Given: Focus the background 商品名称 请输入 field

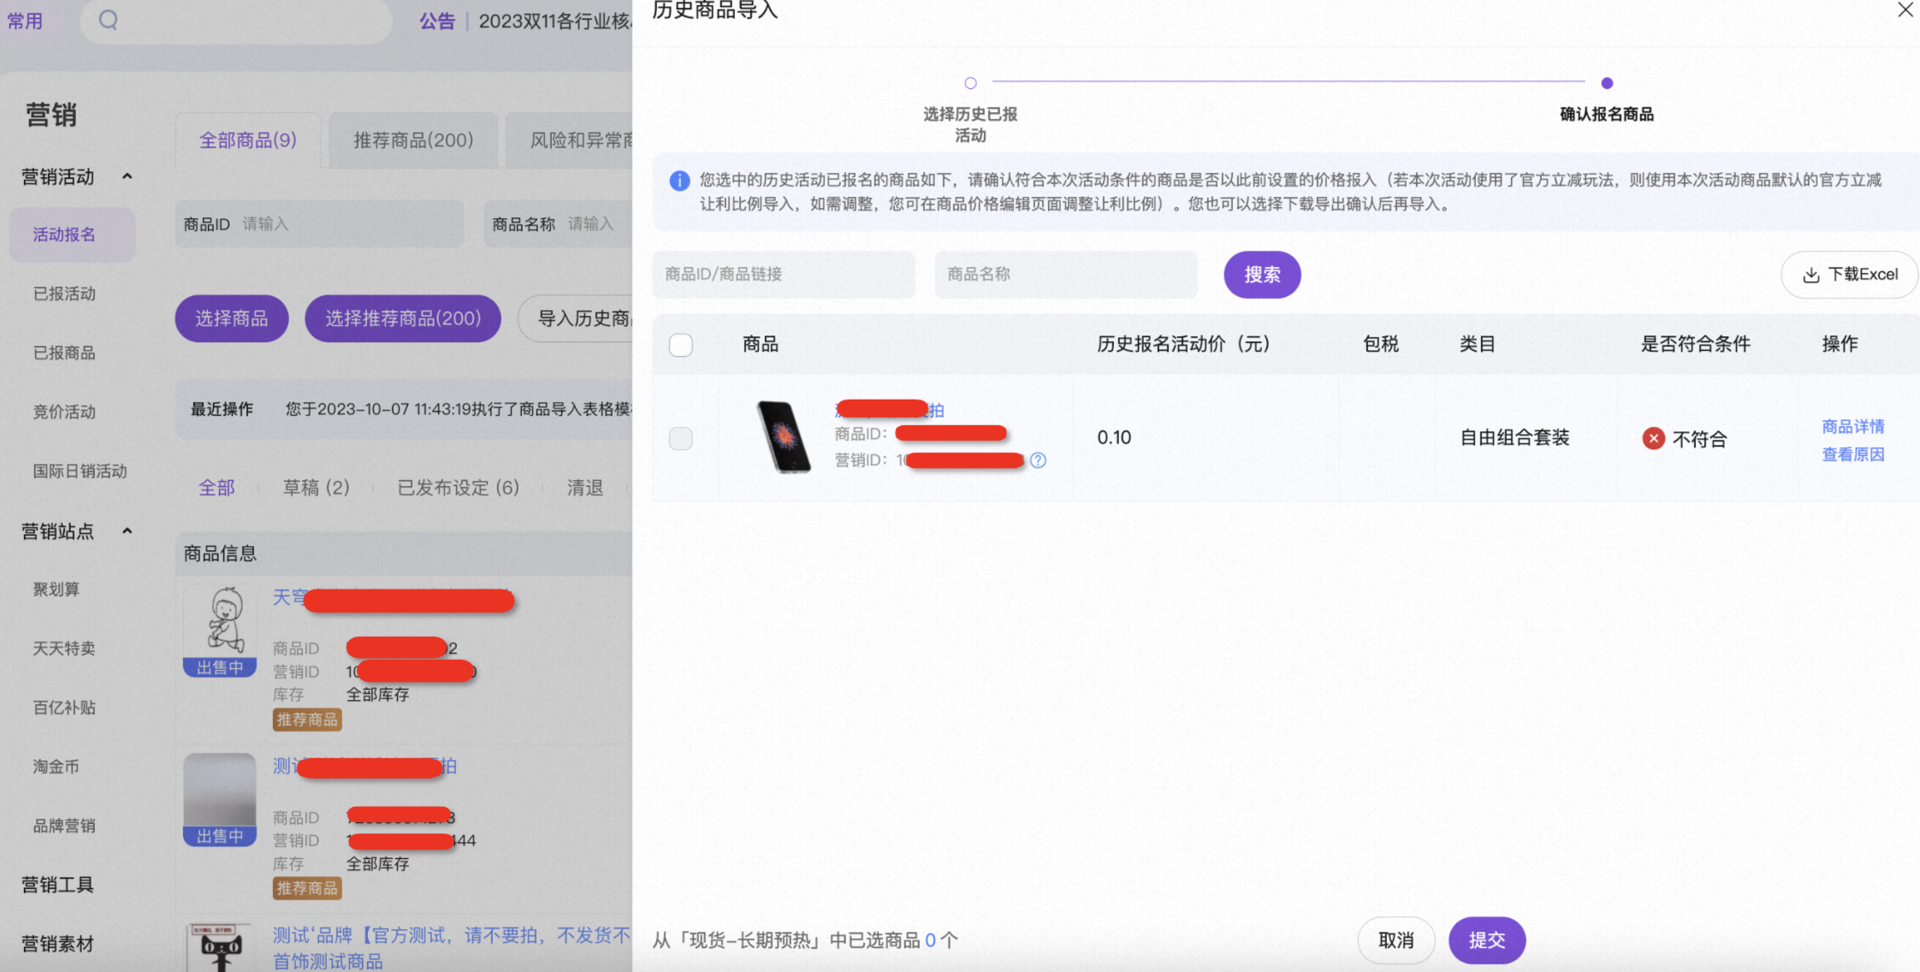Looking at the screenshot, I should click(x=559, y=224).
